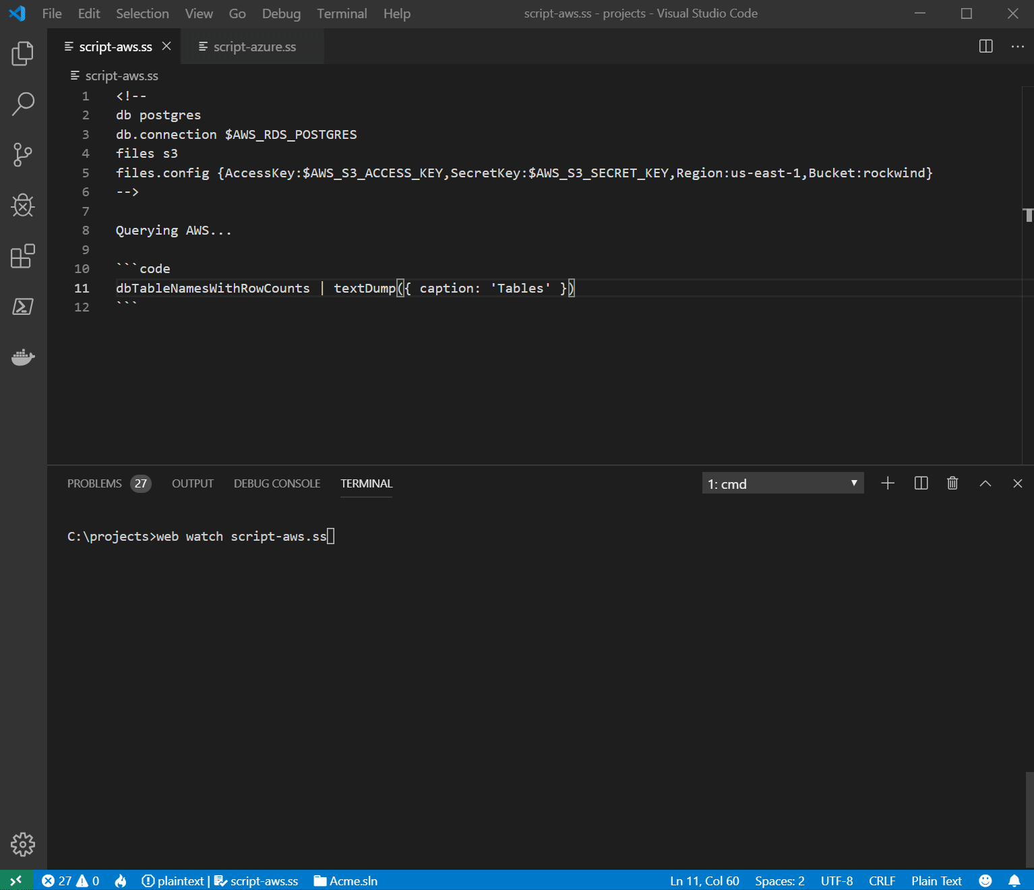Image resolution: width=1034 pixels, height=890 pixels.
Task: Open the Debug menu
Action: click(281, 13)
